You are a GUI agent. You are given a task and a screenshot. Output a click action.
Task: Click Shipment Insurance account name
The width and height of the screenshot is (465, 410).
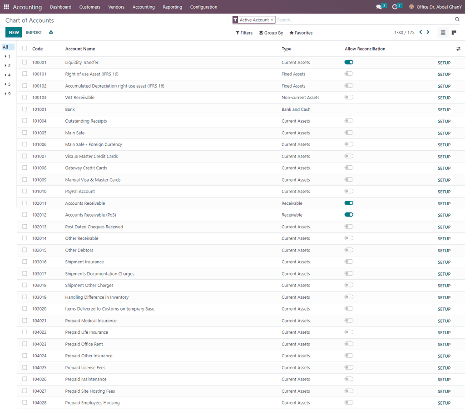84,262
